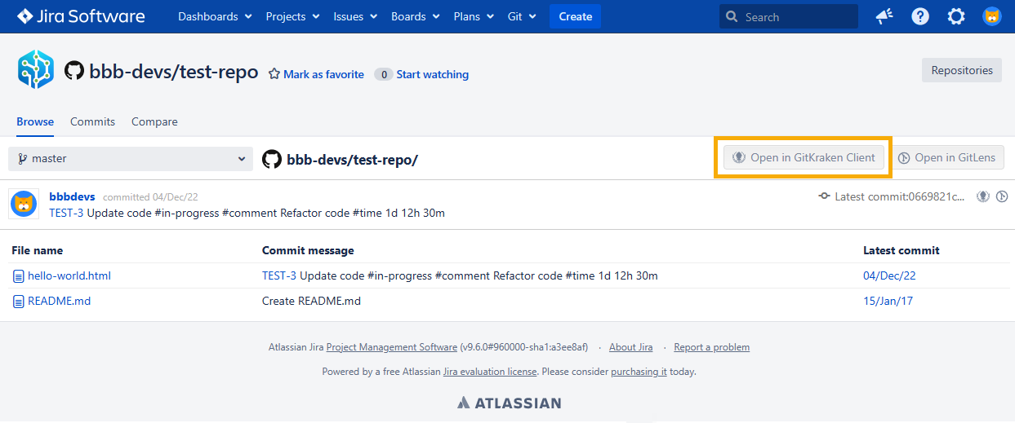Open the user profile avatar menu
1015x423 pixels.
pyautogui.click(x=992, y=16)
